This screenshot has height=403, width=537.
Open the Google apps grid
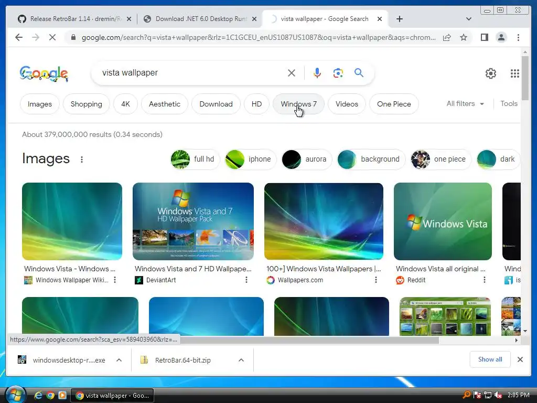pos(515,73)
